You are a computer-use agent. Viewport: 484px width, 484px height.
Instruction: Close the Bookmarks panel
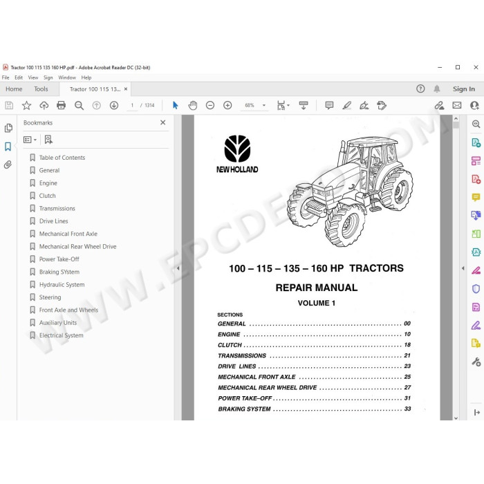coord(163,122)
